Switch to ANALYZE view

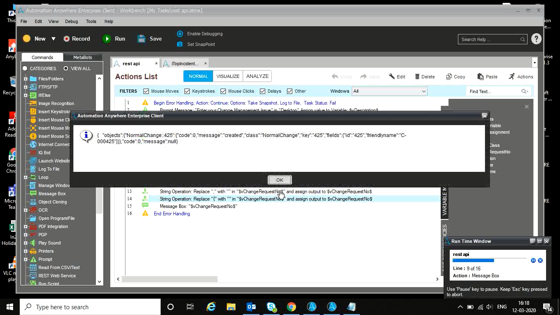257,76
